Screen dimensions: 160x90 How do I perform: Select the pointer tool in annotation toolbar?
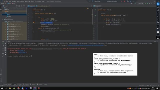[158, 4]
